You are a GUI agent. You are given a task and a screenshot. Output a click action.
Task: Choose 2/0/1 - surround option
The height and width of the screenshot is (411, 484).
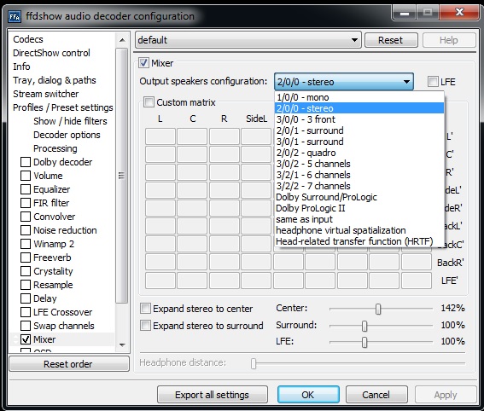click(359, 130)
